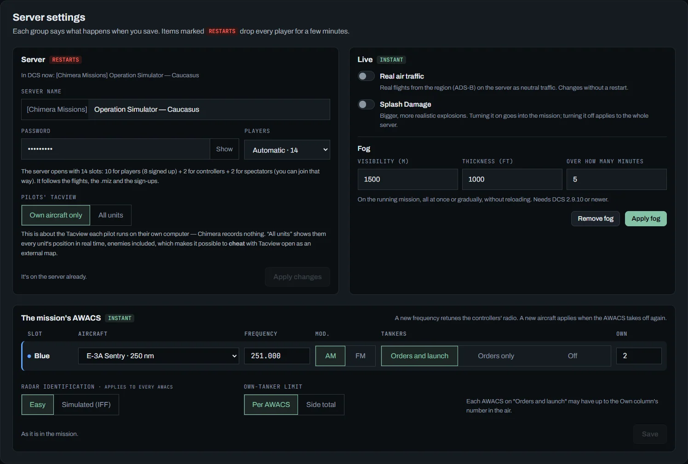Open the Players dropdown showing Automatic · 14
The width and height of the screenshot is (688, 464).
point(287,150)
